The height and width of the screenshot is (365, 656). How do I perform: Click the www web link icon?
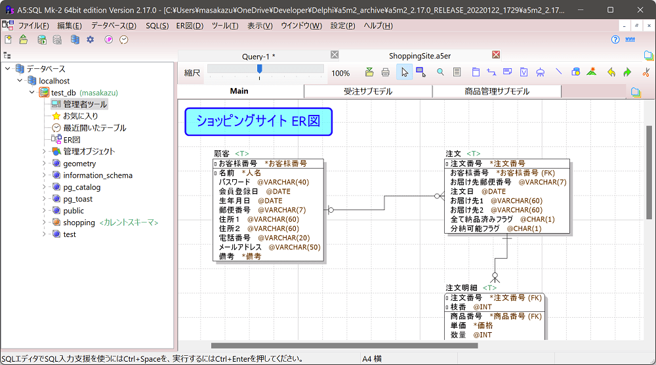click(x=630, y=39)
